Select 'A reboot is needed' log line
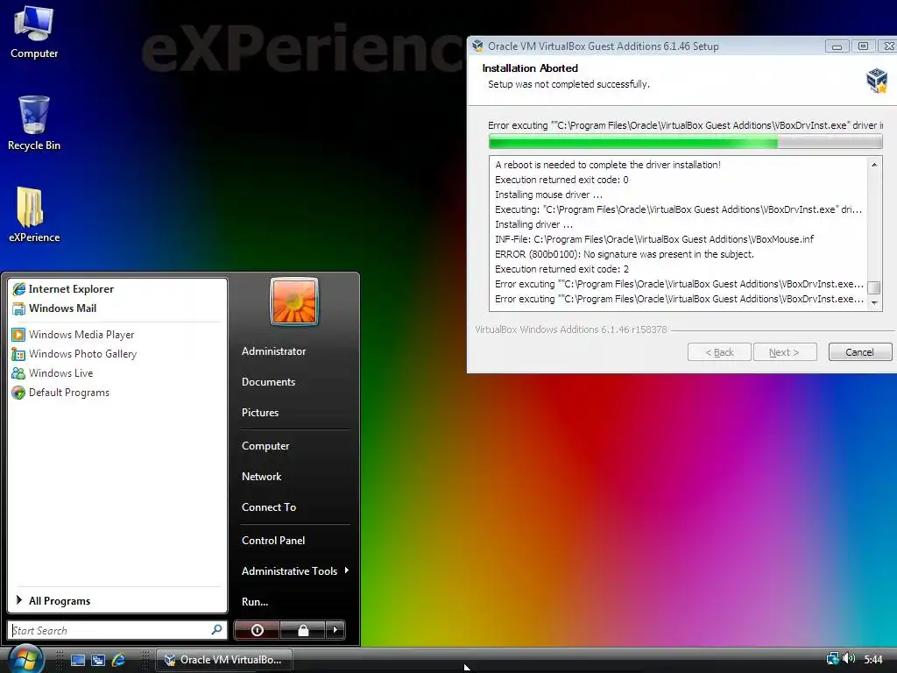897x673 pixels. 608,165
